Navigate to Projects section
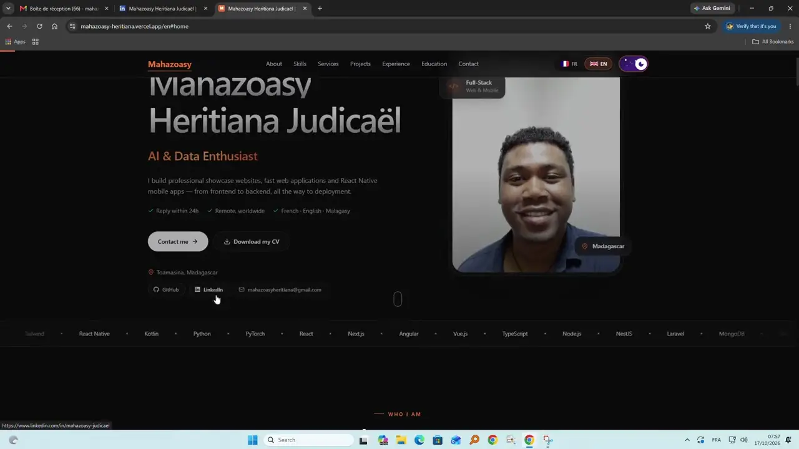 point(360,64)
